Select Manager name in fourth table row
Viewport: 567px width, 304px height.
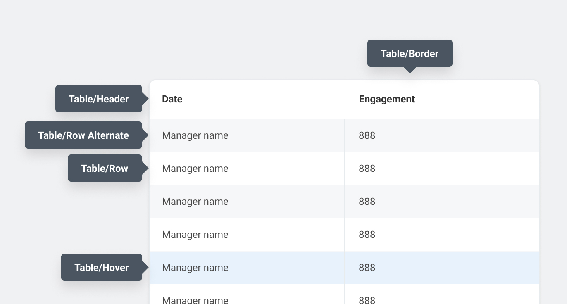195,235
